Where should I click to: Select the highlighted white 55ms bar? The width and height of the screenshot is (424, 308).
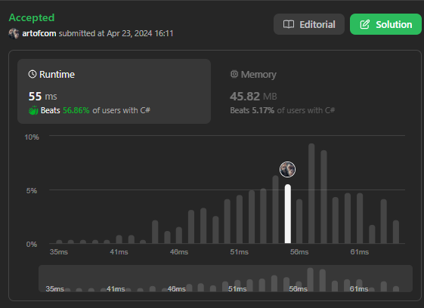(288, 214)
